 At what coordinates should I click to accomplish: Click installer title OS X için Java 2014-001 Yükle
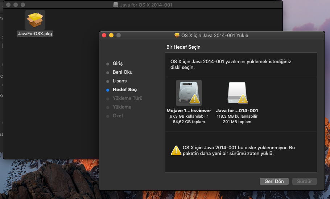[215, 36]
